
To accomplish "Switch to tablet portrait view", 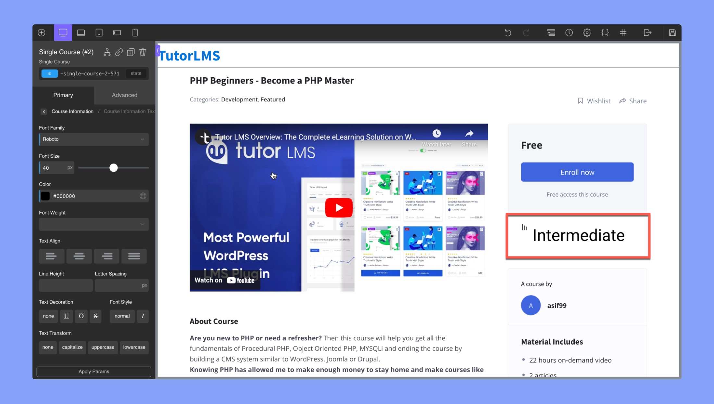I will 99,33.
